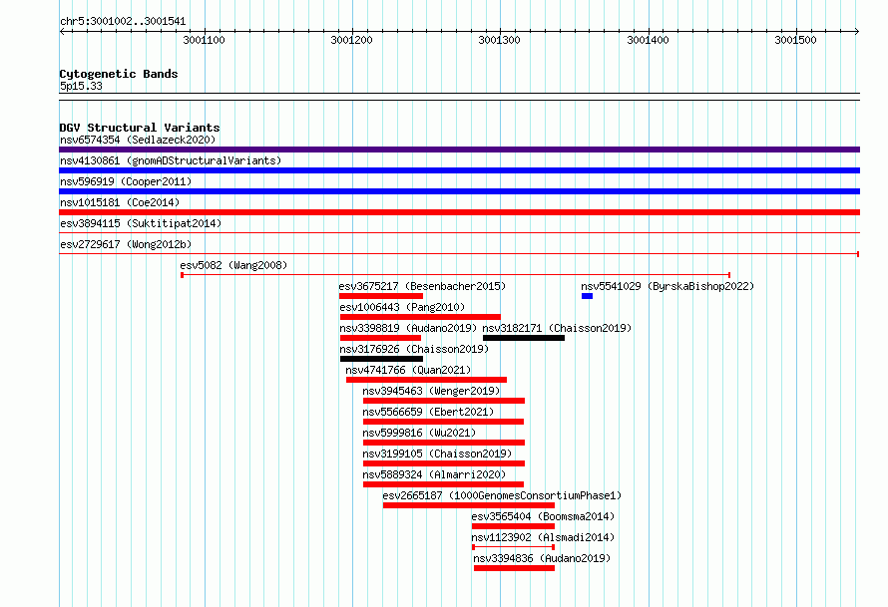
Task: Open esv3894115 (Suktitipat2014) label
Action: pyautogui.click(x=141, y=223)
